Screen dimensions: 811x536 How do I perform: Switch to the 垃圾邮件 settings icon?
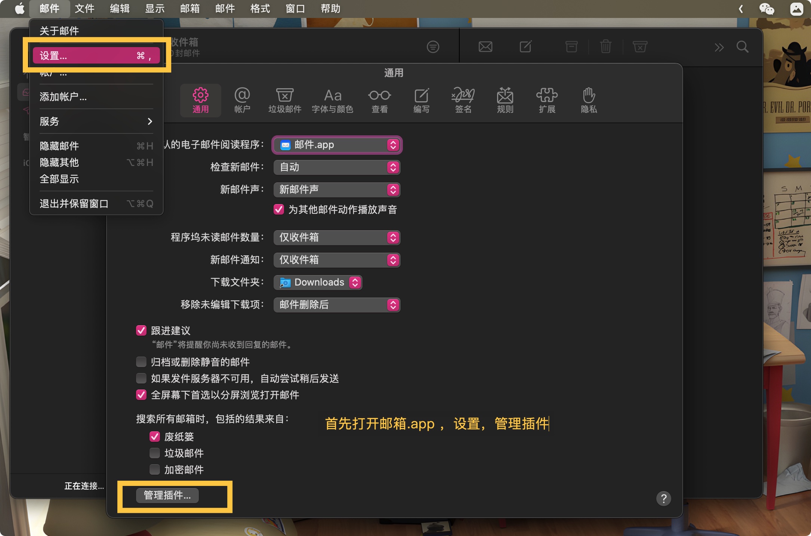tap(285, 100)
